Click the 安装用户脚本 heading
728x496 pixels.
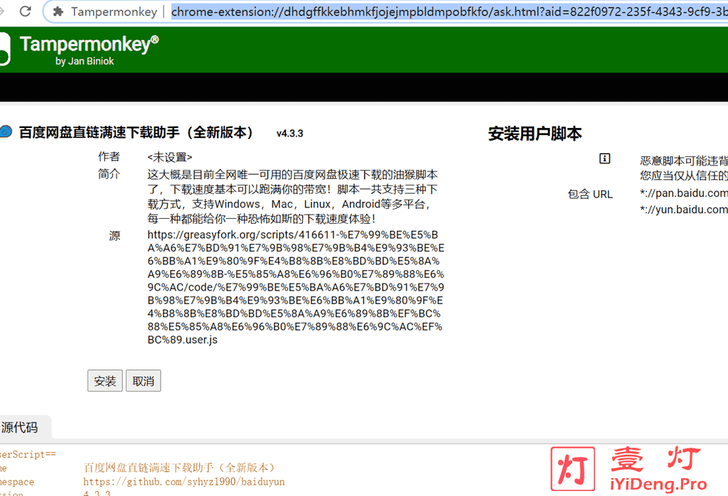pos(535,134)
